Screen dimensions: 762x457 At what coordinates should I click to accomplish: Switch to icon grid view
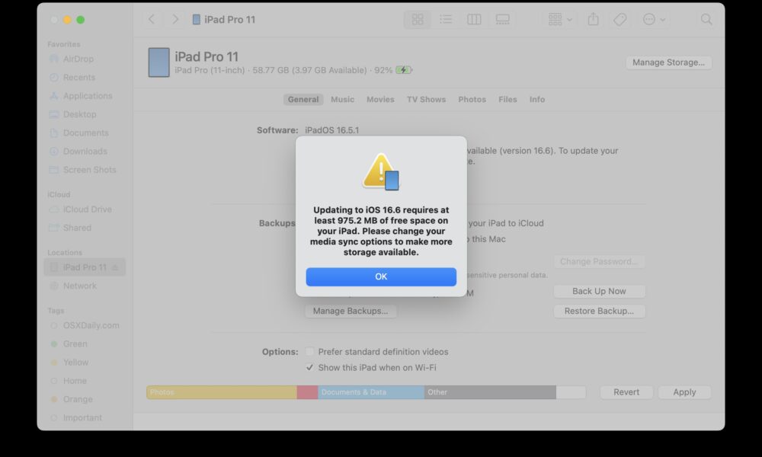point(418,20)
